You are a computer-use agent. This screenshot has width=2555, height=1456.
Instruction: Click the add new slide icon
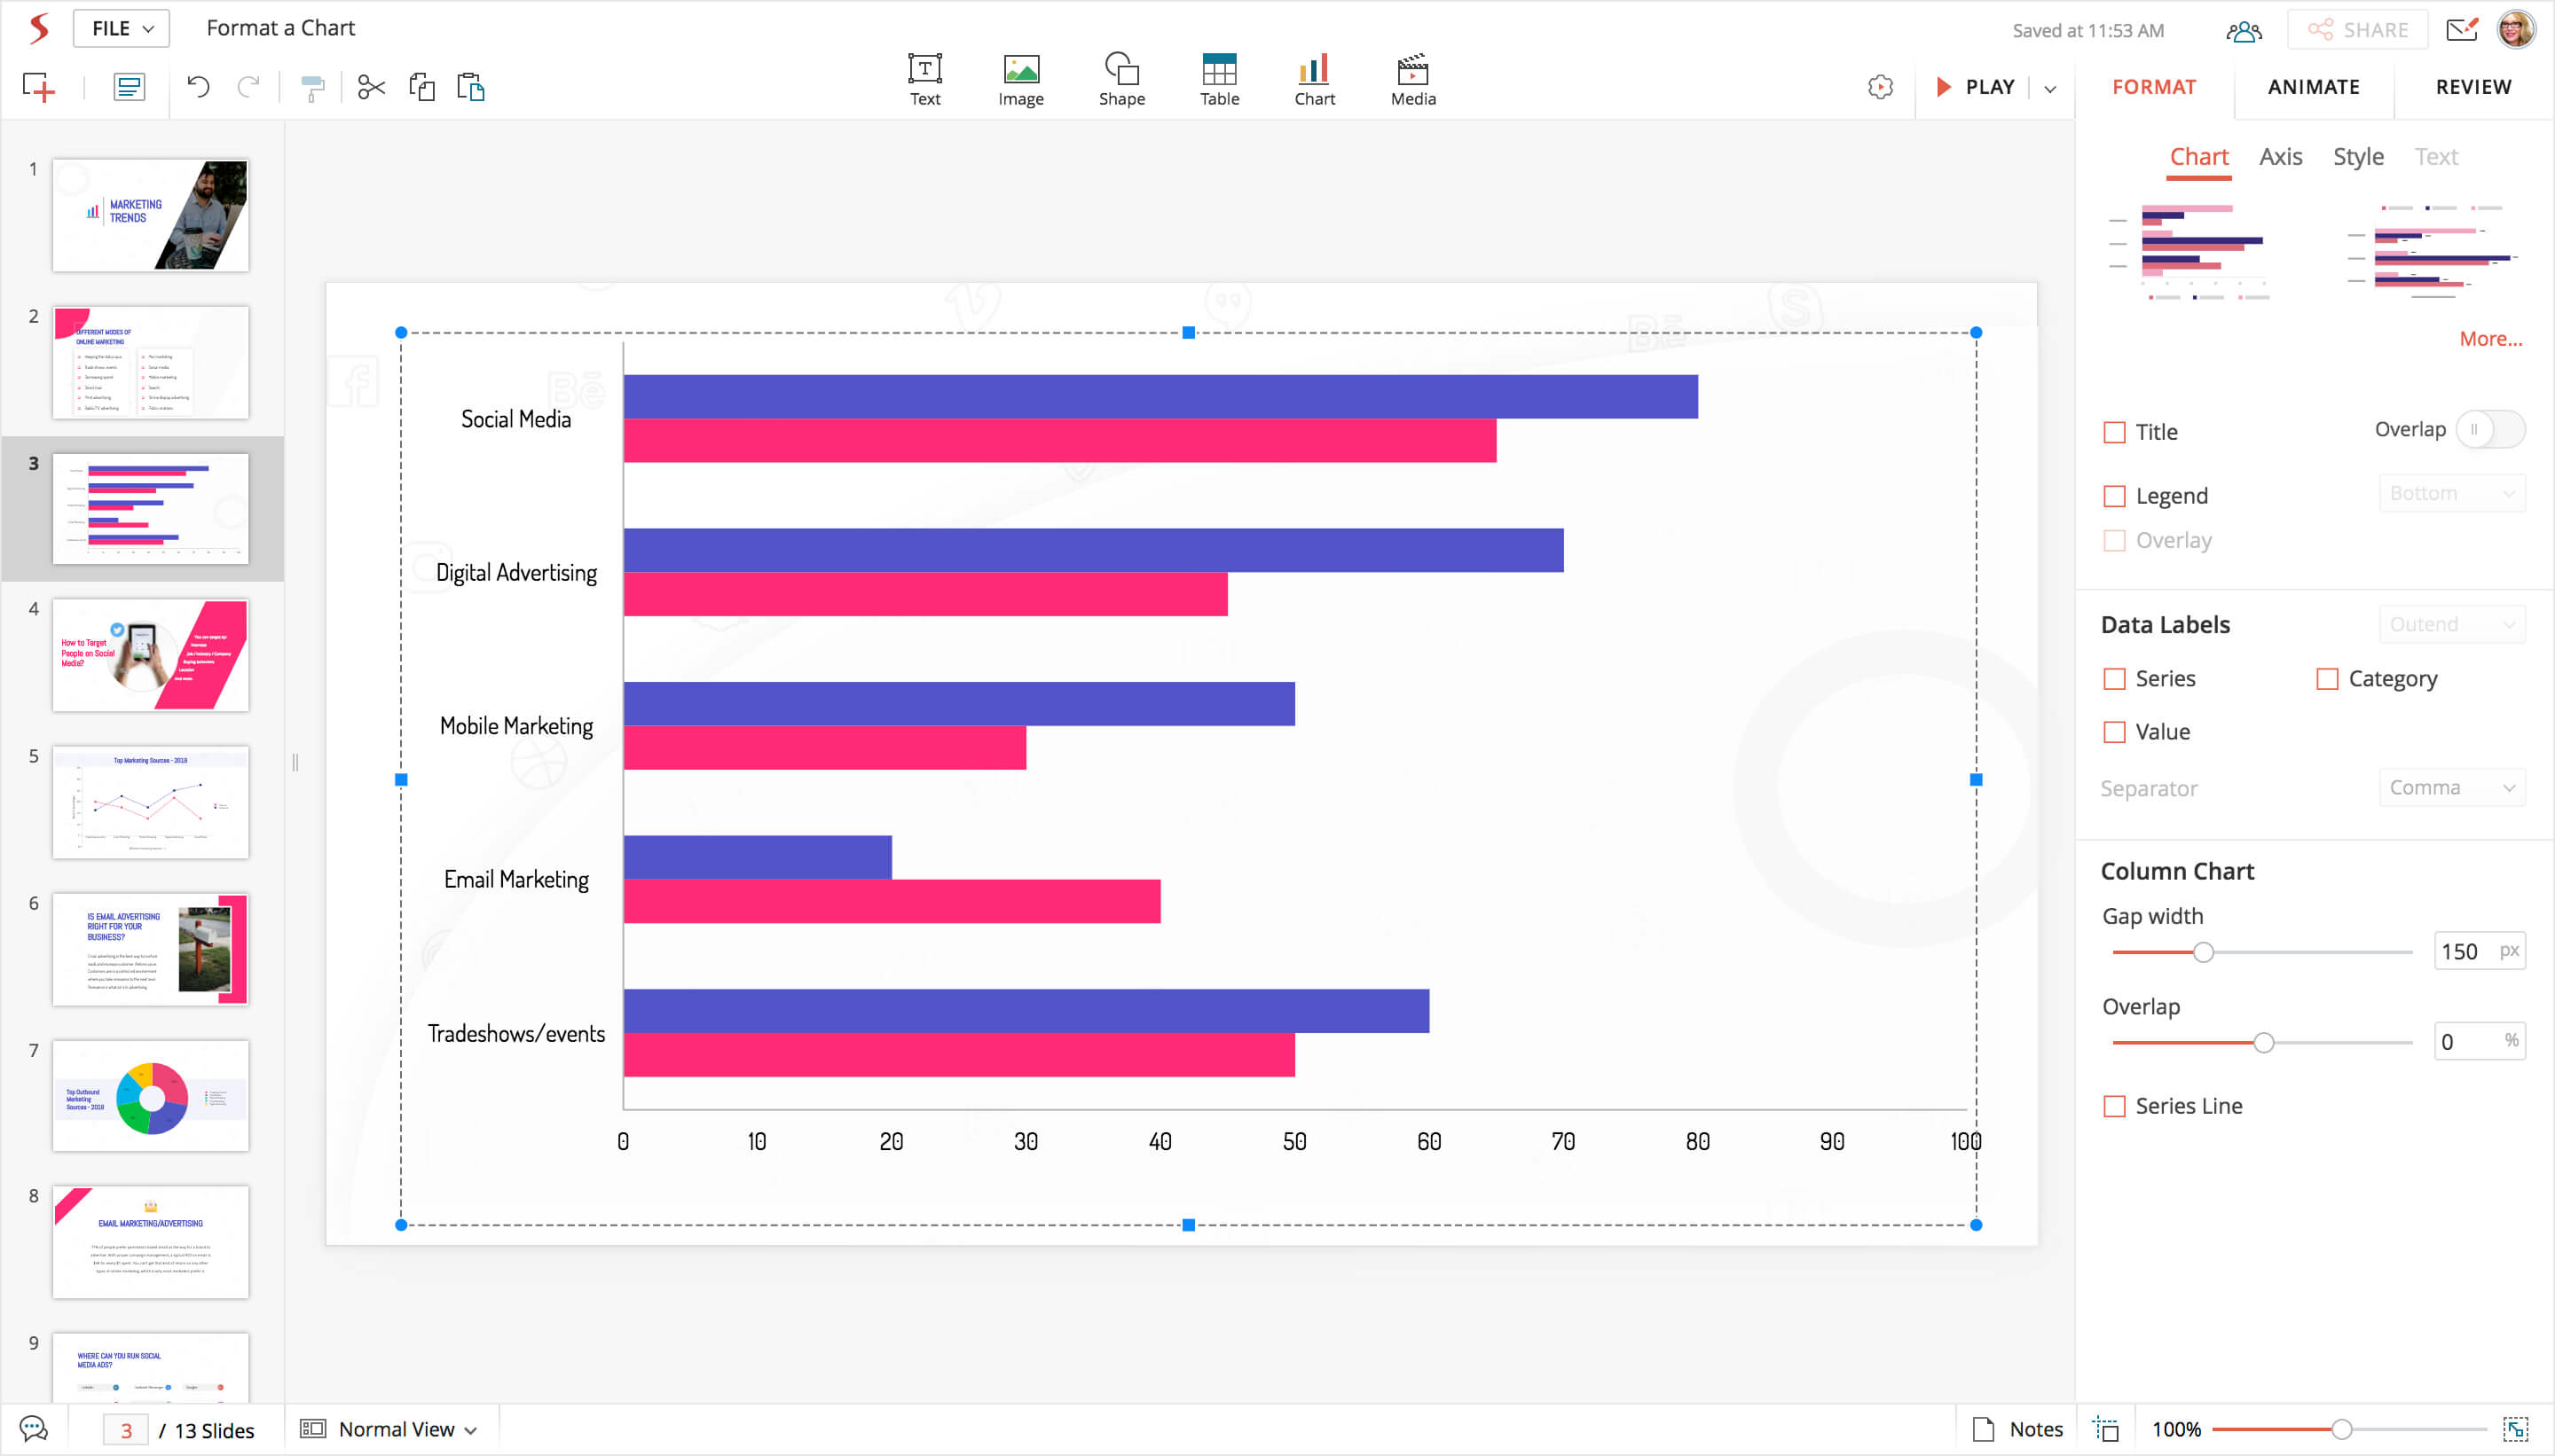[39, 88]
